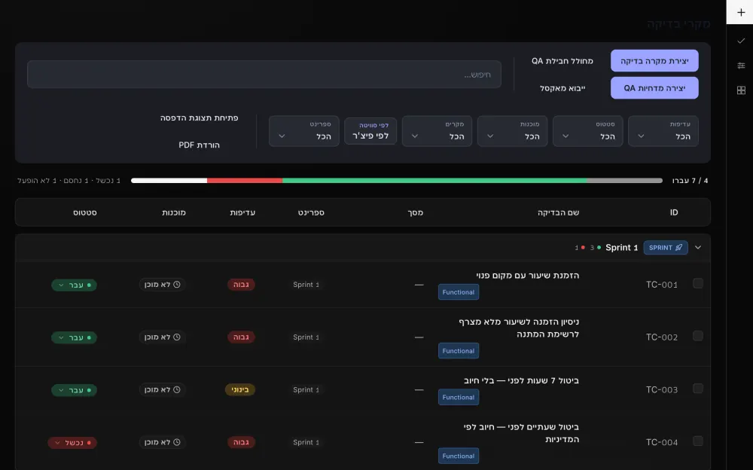Screen dimensions: 753x470
Task: Click the יצירת מדחיות QA button
Action: pyautogui.click(x=654, y=88)
